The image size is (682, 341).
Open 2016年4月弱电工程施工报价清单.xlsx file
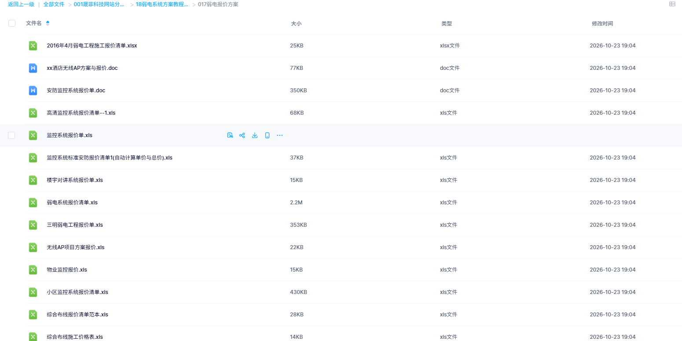(x=92, y=46)
